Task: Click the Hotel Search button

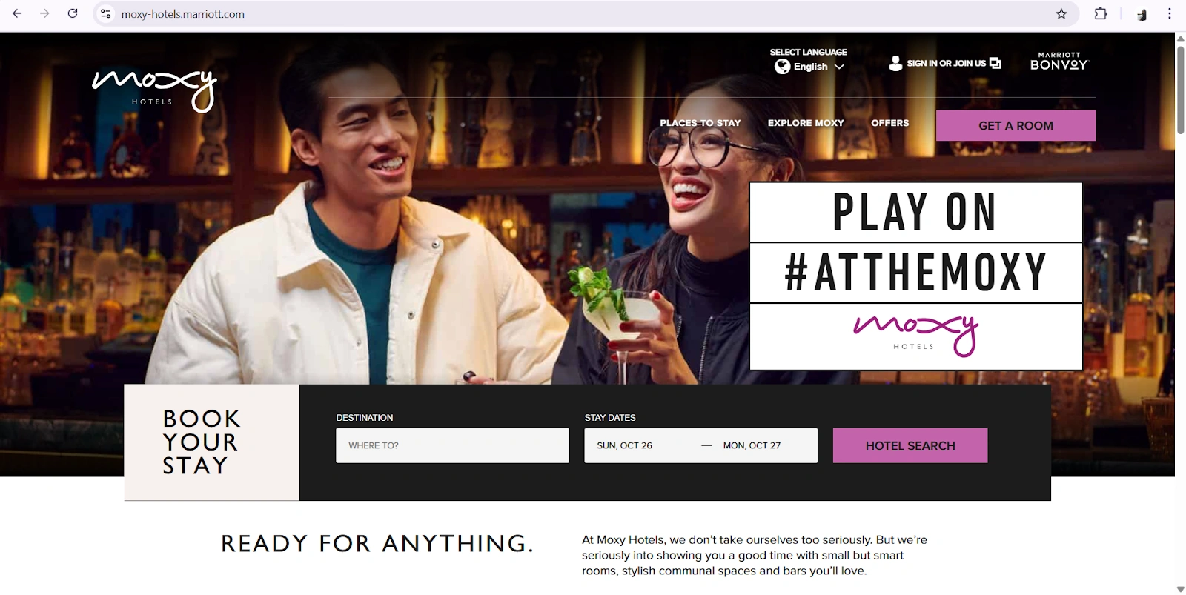Action: [x=910, y=445]
